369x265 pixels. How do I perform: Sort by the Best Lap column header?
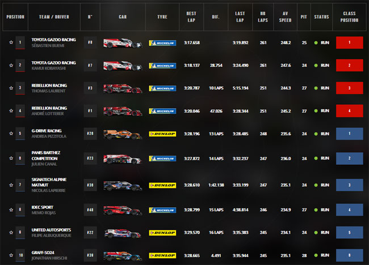coord(191,17)
